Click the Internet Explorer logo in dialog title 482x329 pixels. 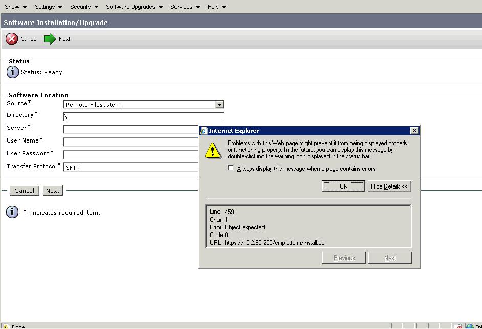(x=204, y=131)
